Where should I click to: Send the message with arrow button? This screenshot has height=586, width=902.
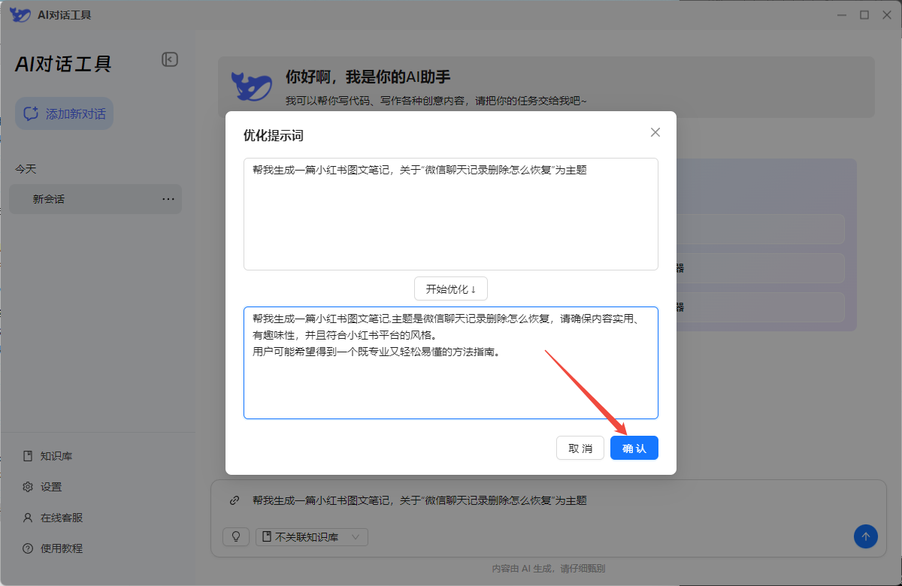click(x=866, y=536)
